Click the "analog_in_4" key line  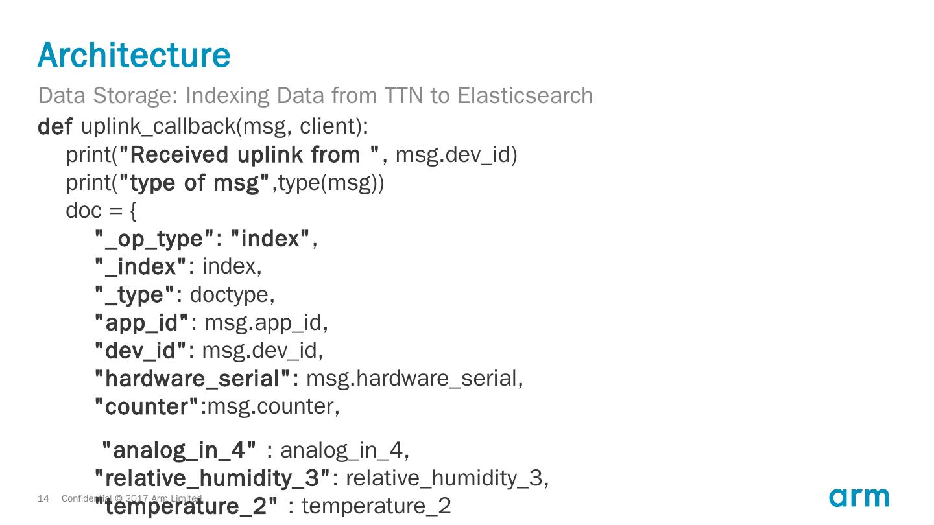click(256, 449)
